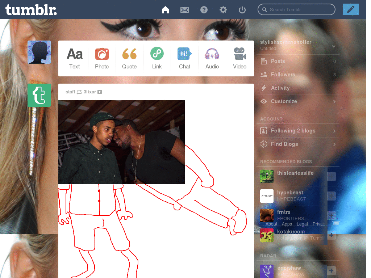Screen dimensions: 371x278
Task: Create a new Link post
Action: pos(157,58)
